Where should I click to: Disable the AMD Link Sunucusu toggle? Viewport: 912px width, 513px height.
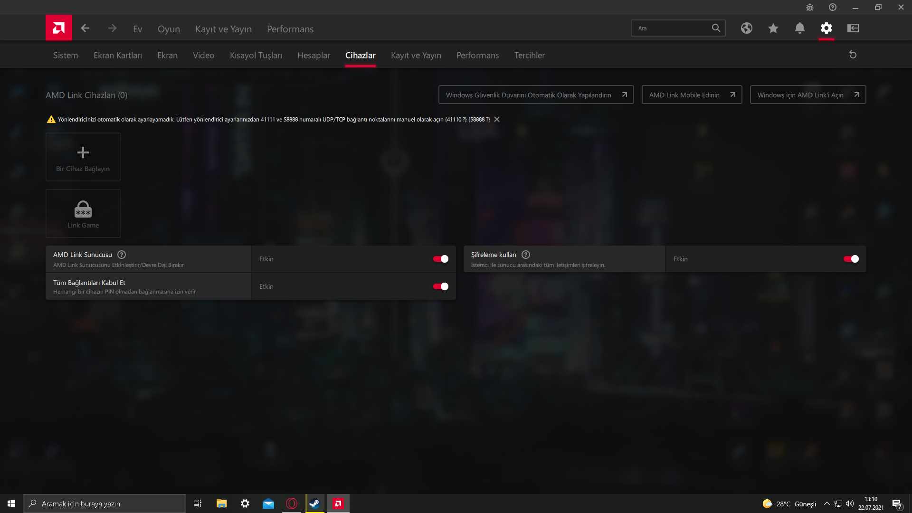coord(440,259)
